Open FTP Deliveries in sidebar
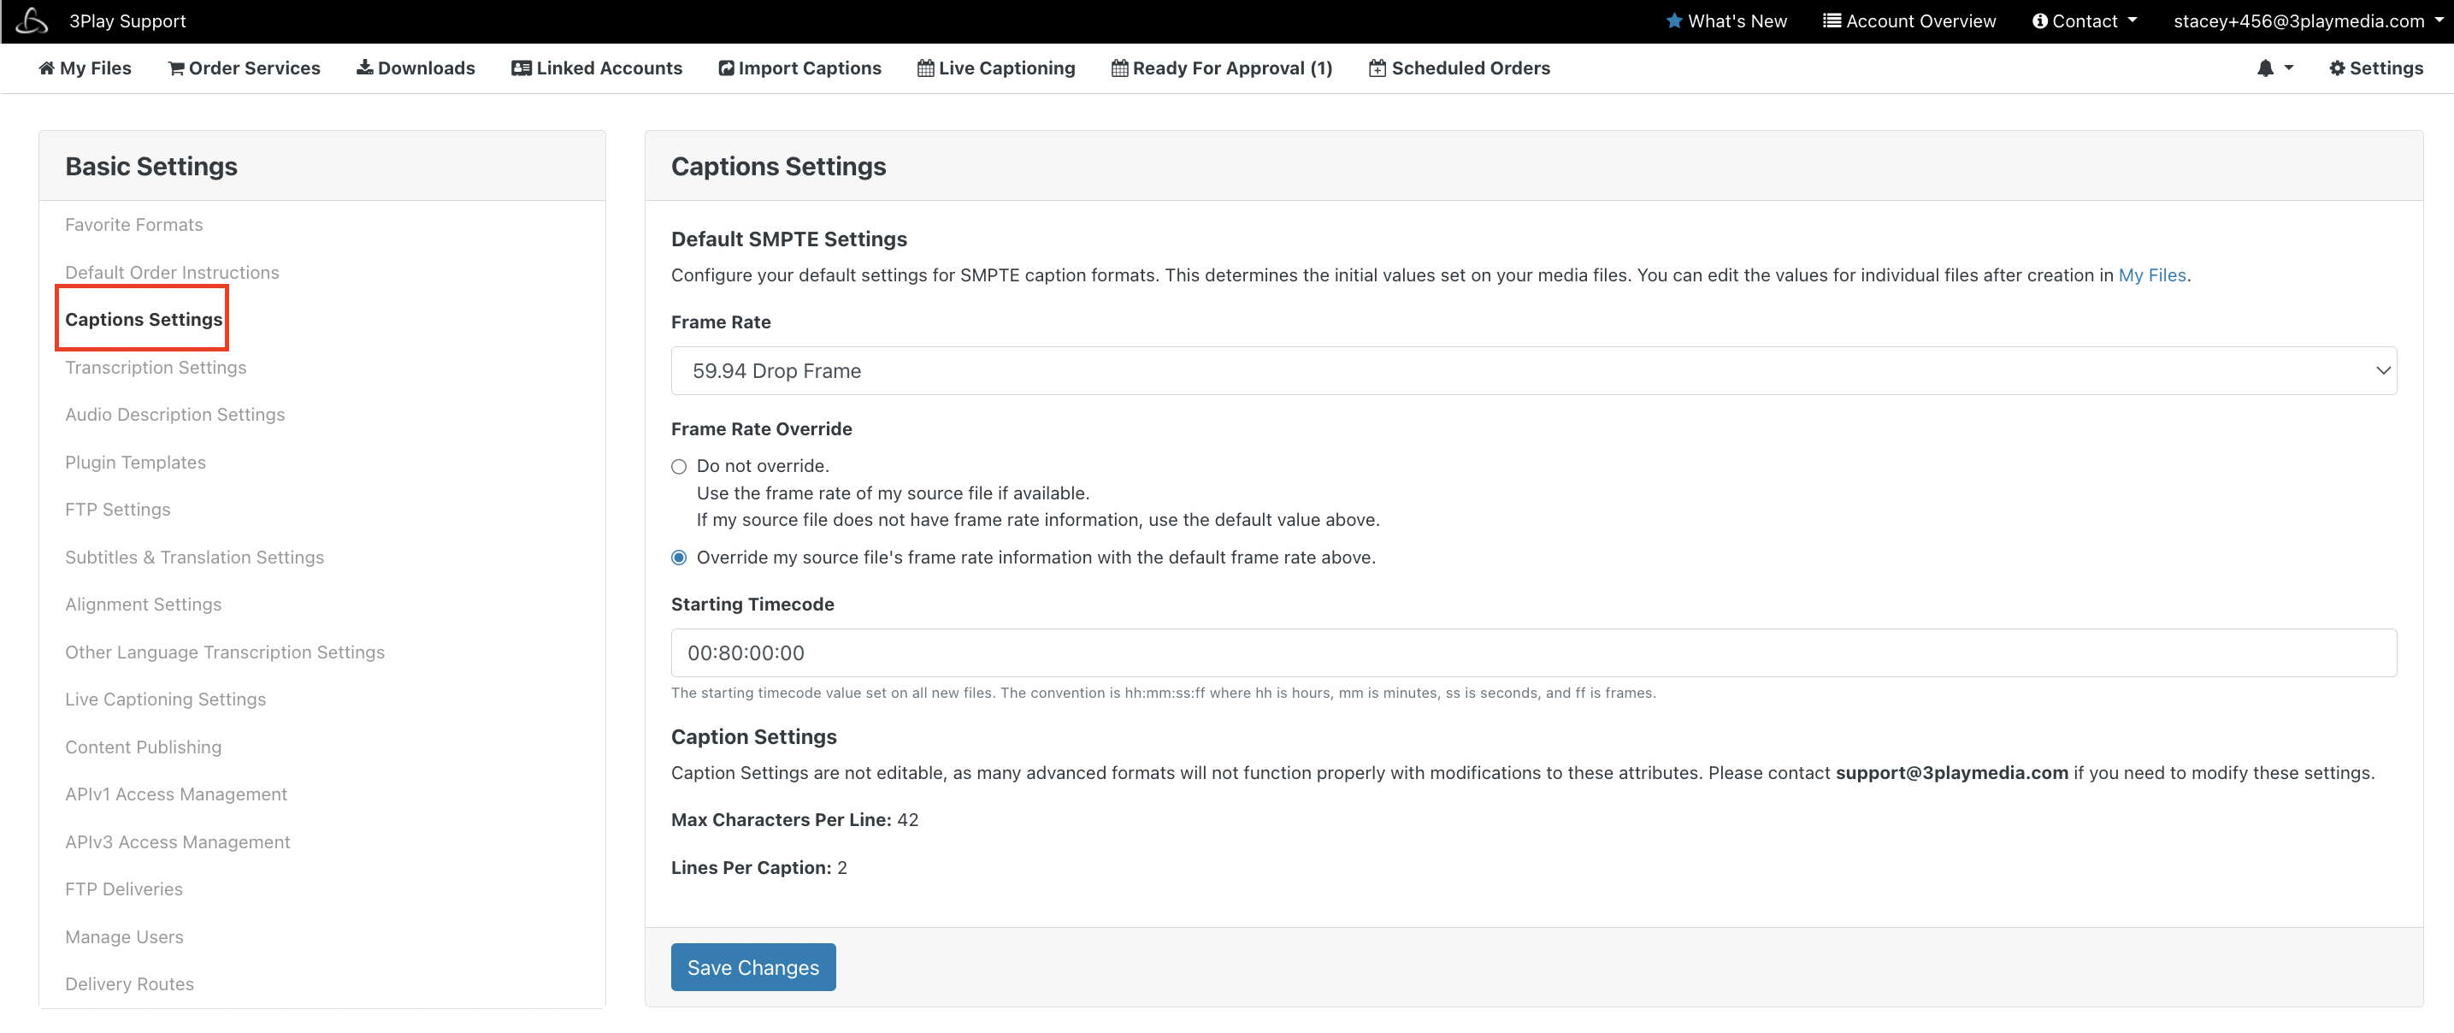This screenshot has height=1033, width=2454. click(x=124, y=888)
